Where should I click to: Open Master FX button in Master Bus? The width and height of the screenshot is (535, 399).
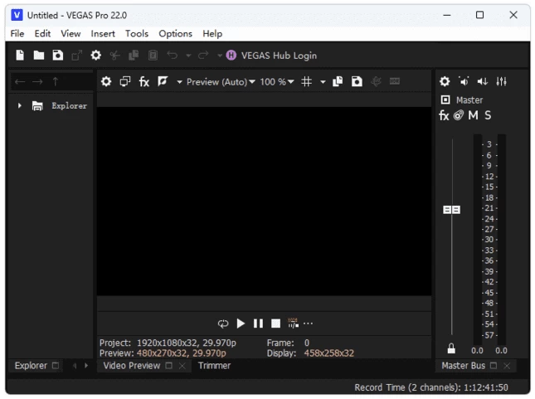pyautogui.click(x=444, y=115)
